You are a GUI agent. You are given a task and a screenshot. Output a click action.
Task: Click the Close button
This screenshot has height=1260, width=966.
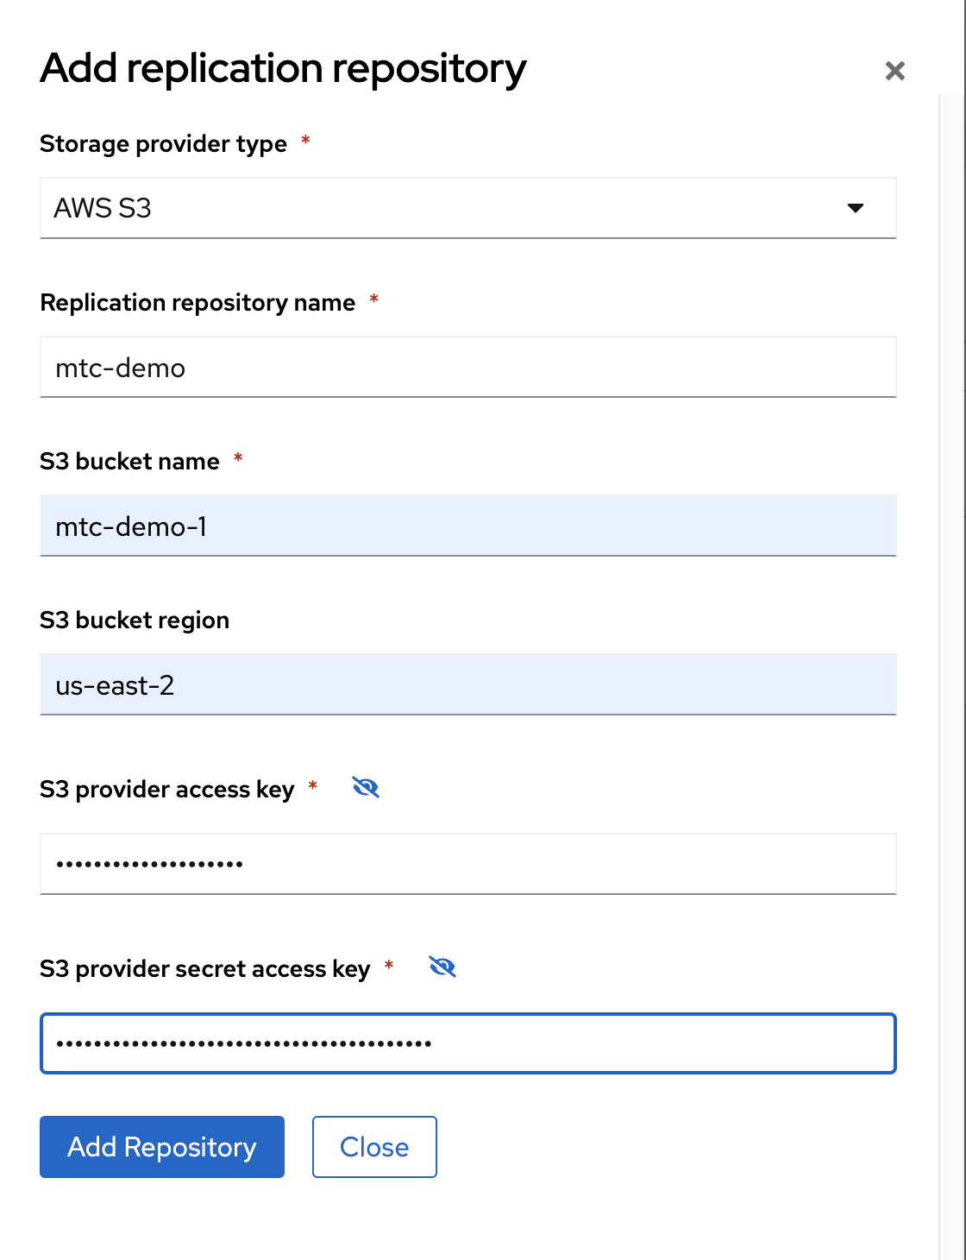pyautogui.click(x=374, y=1147)
